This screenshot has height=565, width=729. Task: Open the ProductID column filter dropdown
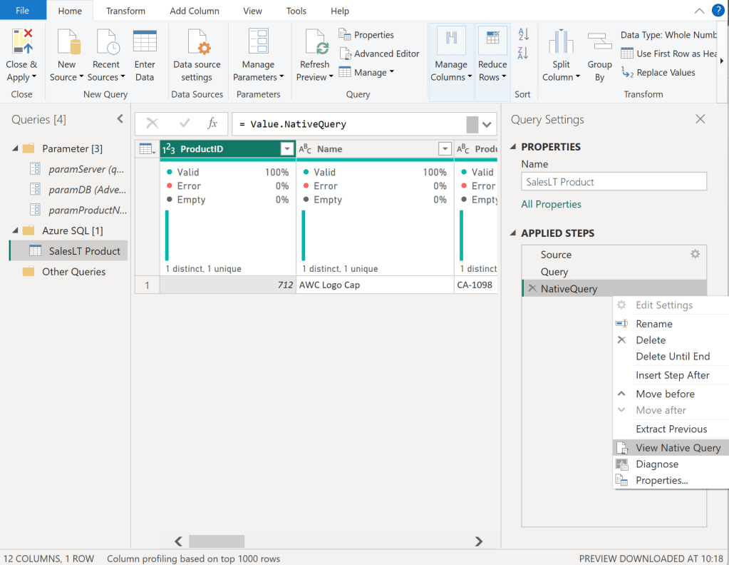(287, 149)
